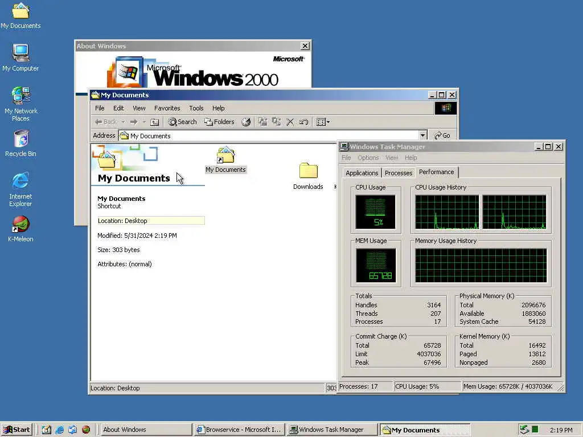Click 'Processes: 17' in Task Manager status bar

[359, 386]
